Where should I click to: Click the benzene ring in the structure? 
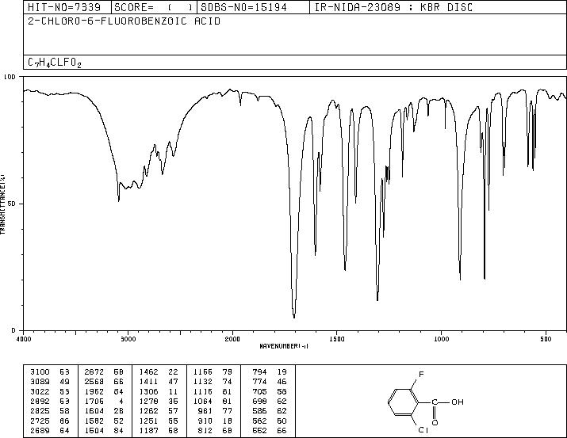pyautogui.click(x=403, y=402)
